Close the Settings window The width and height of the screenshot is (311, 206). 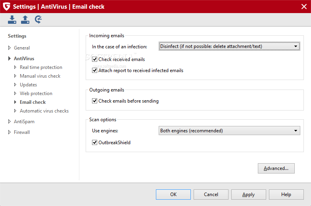coord(304,6)
